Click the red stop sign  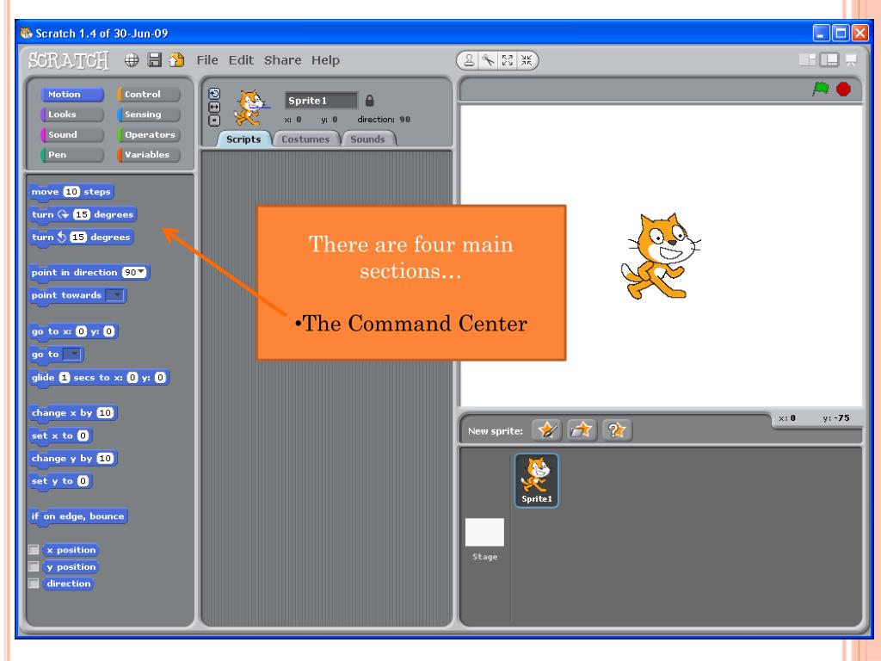click(x=843, y=89)
